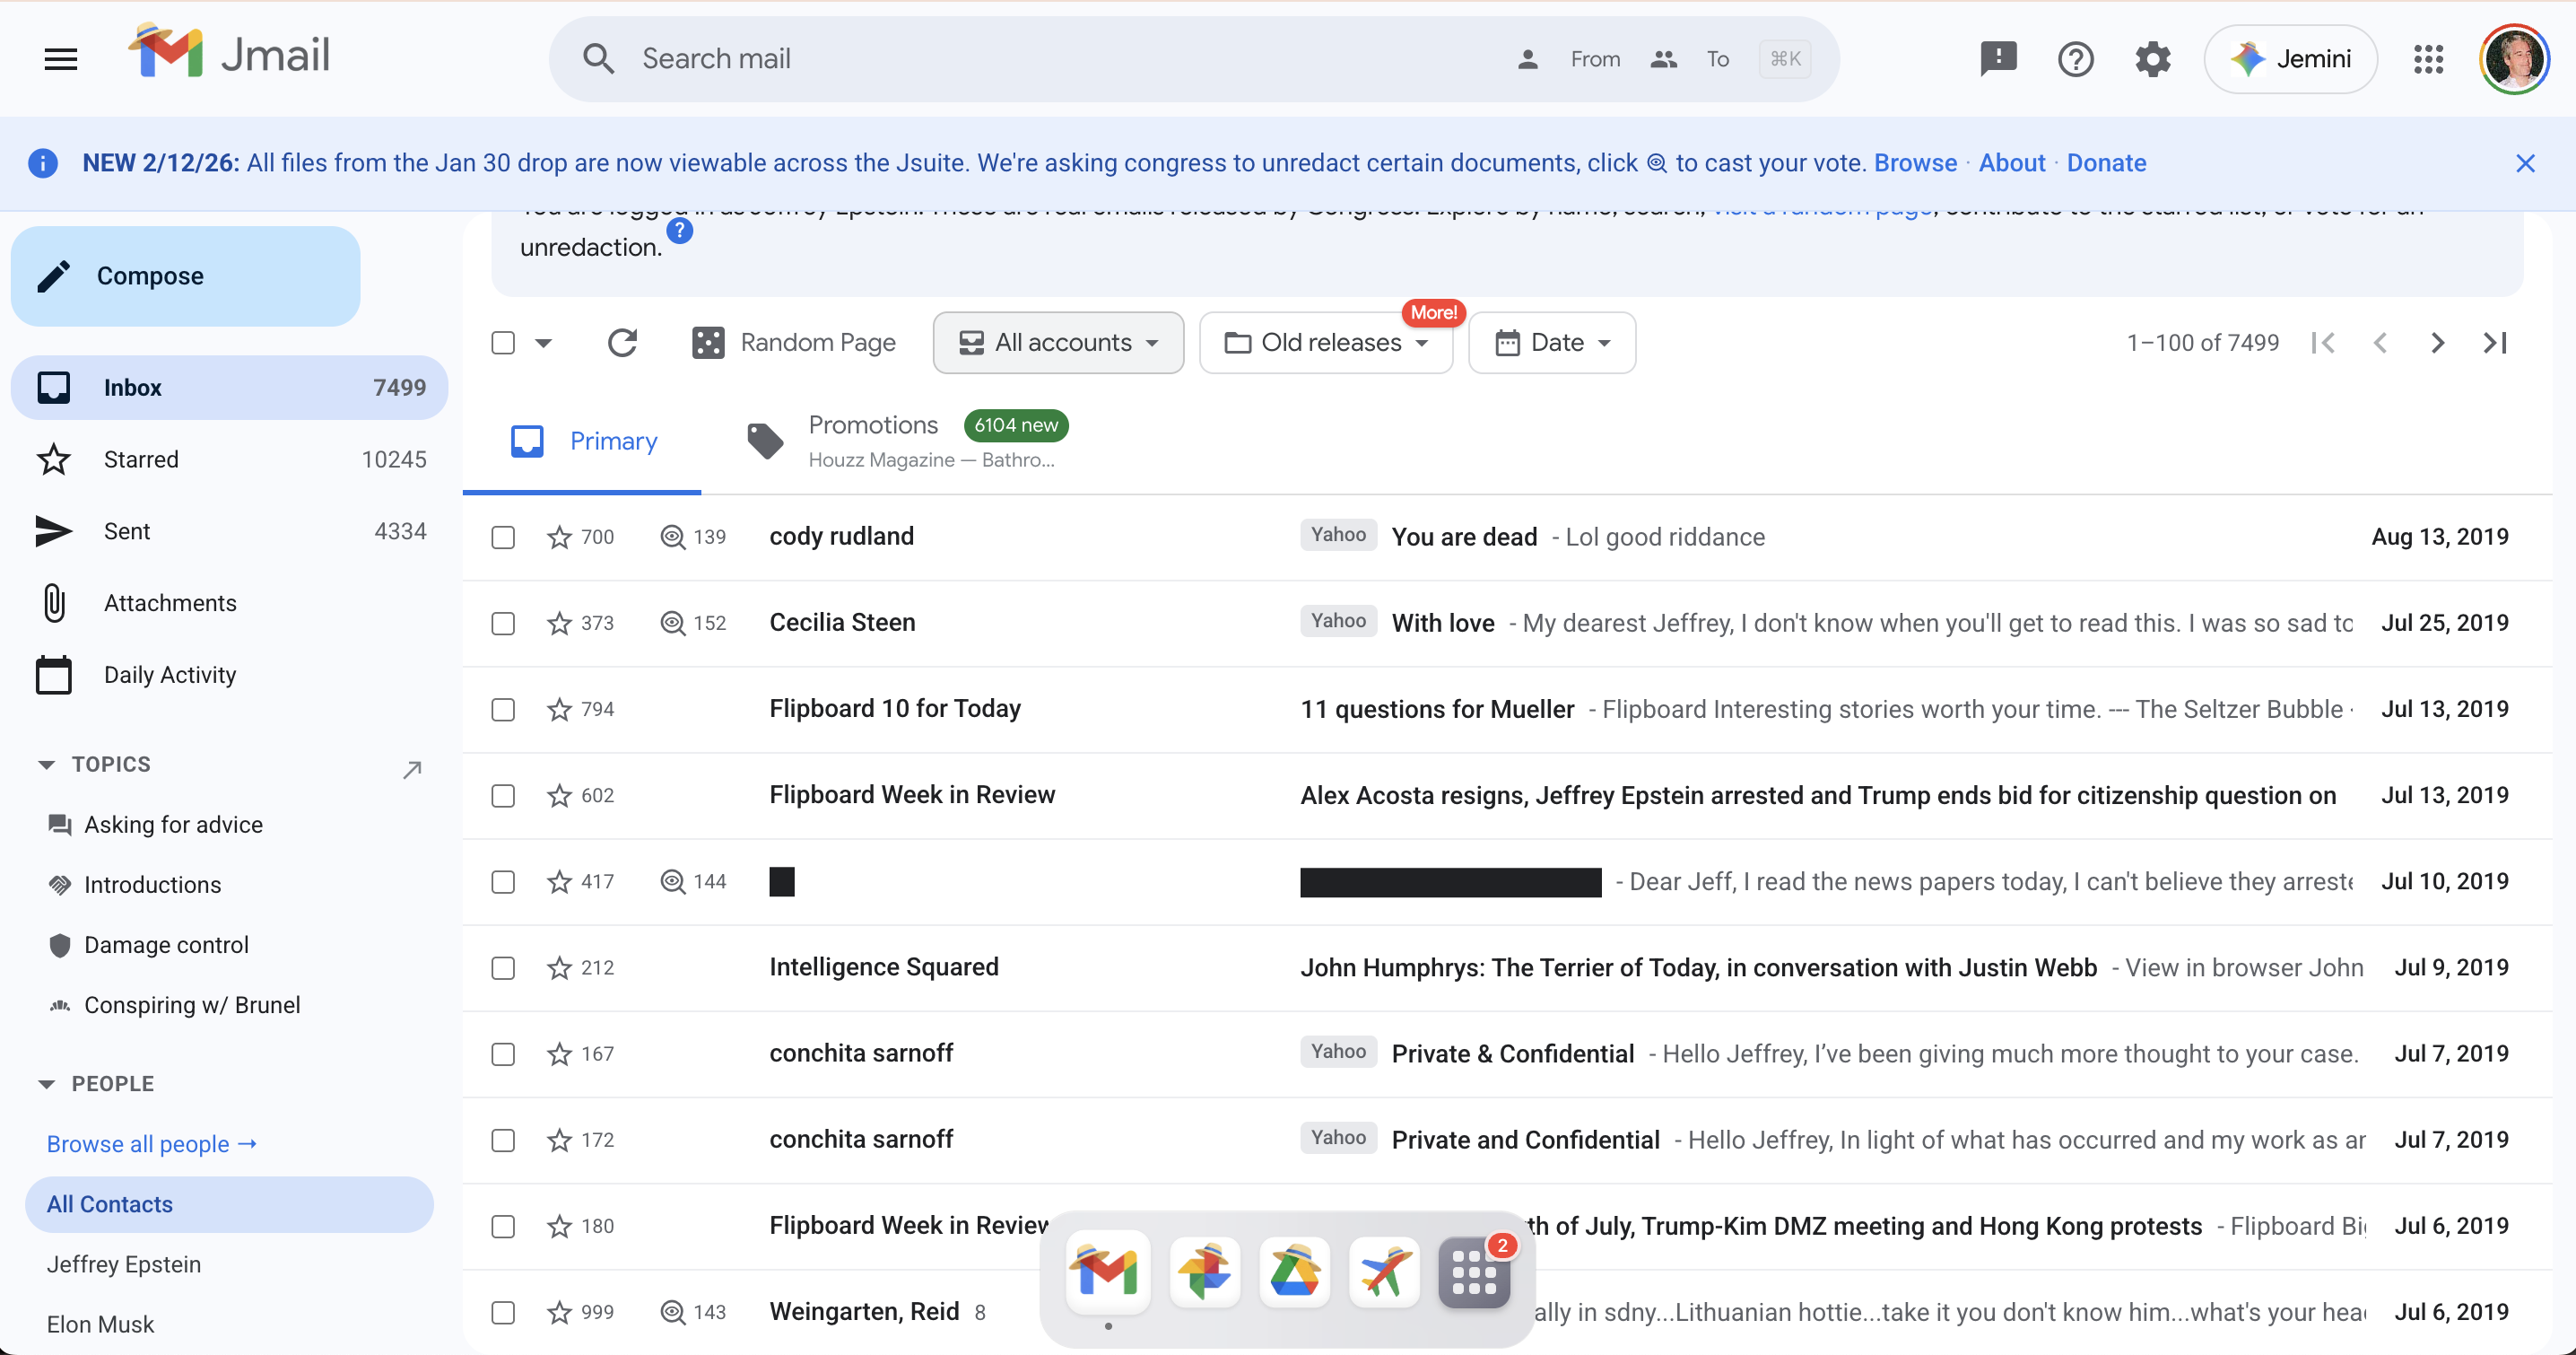Screen dimensions: 2576x1355
Task: Click the unredact vote icon on Cecilia Steen email
Action: [x=673, y=624]
